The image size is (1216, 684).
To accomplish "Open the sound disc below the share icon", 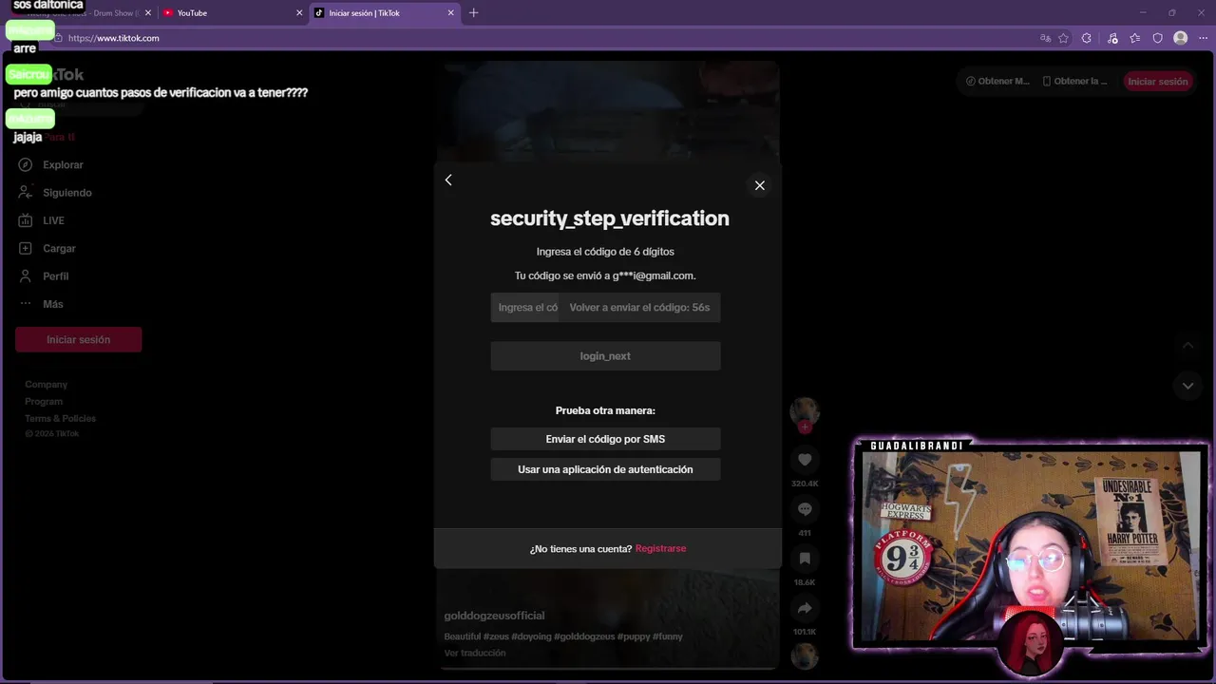I will pos(805,655).
